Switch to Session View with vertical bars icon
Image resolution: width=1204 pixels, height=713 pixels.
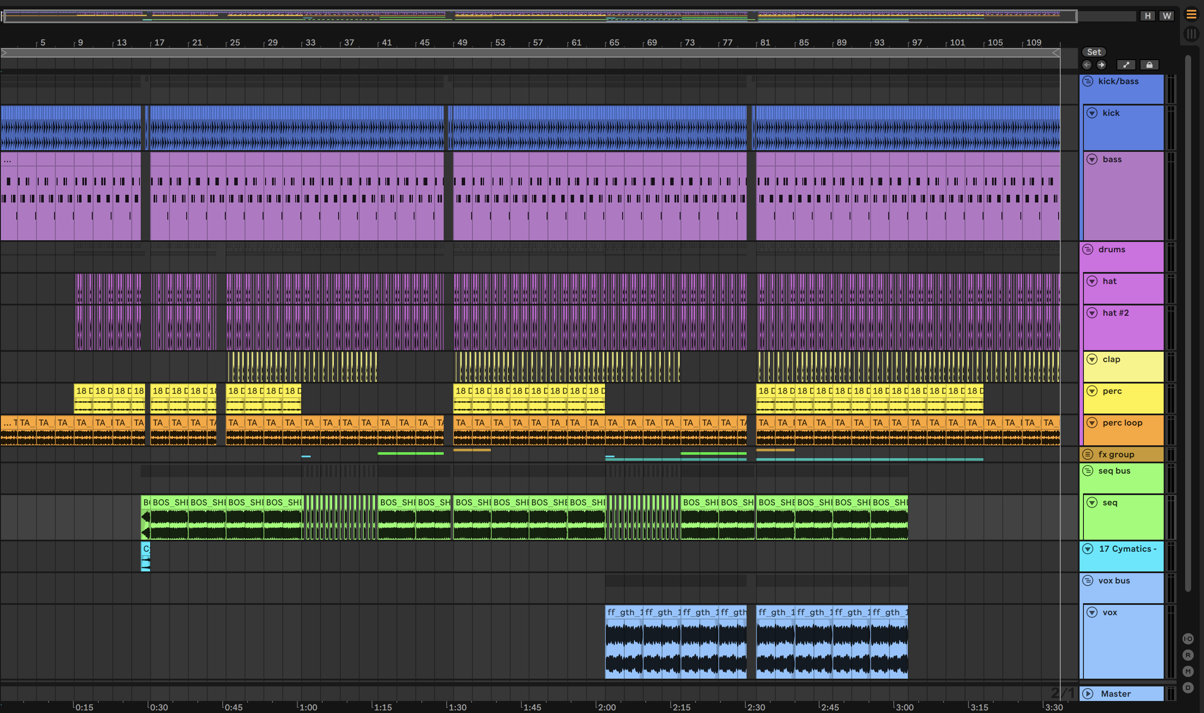pos(1191,33)
